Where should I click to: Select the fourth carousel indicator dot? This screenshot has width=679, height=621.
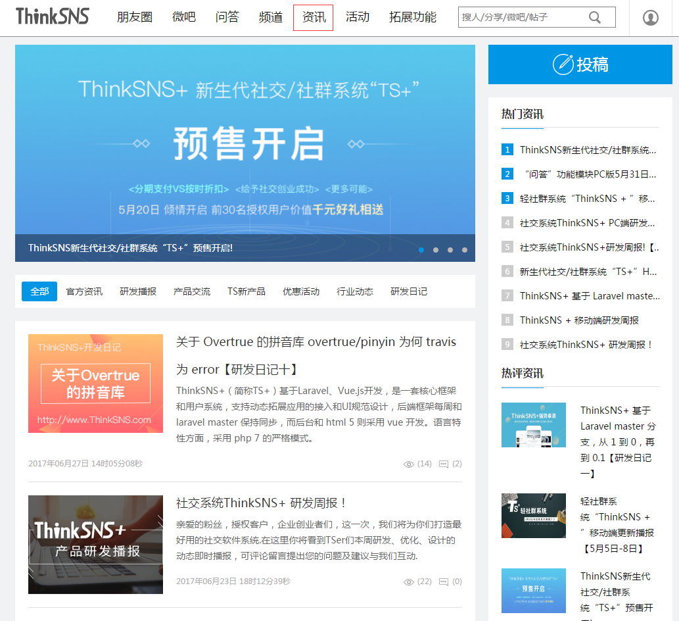(x=465, y=250)
